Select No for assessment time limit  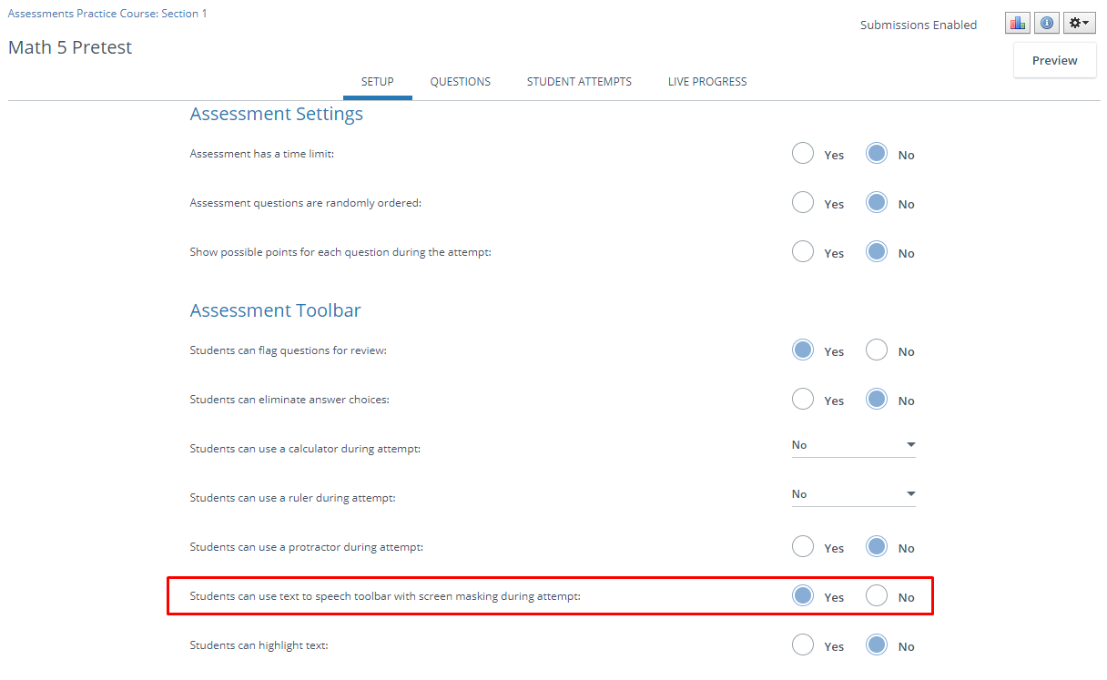(x=877, y=154)
